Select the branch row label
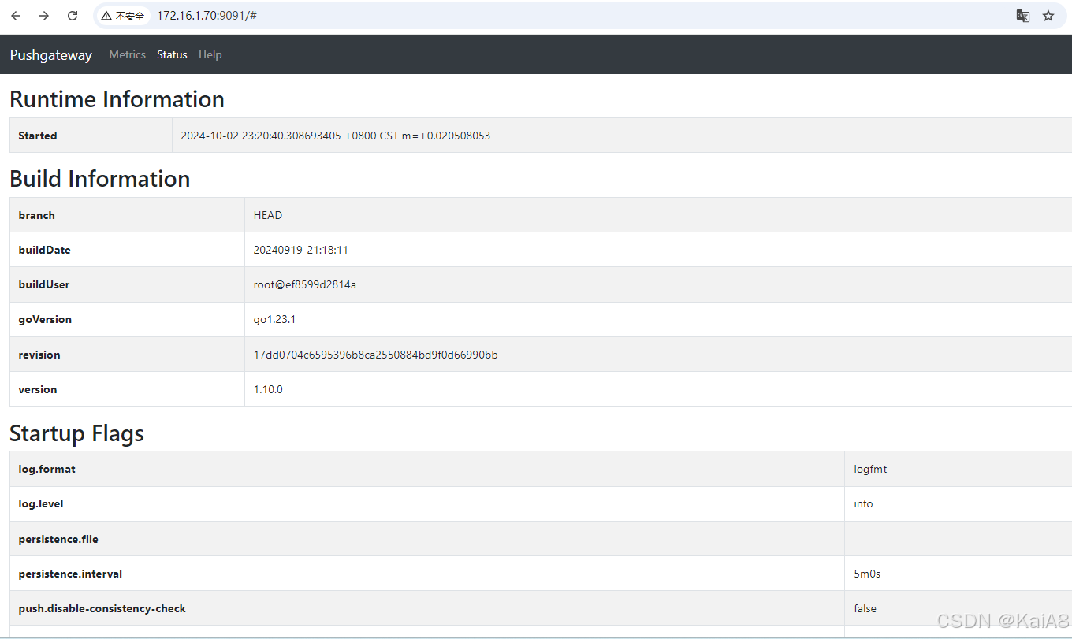Screen dimensions: 1072x639 tap(37, 215)
